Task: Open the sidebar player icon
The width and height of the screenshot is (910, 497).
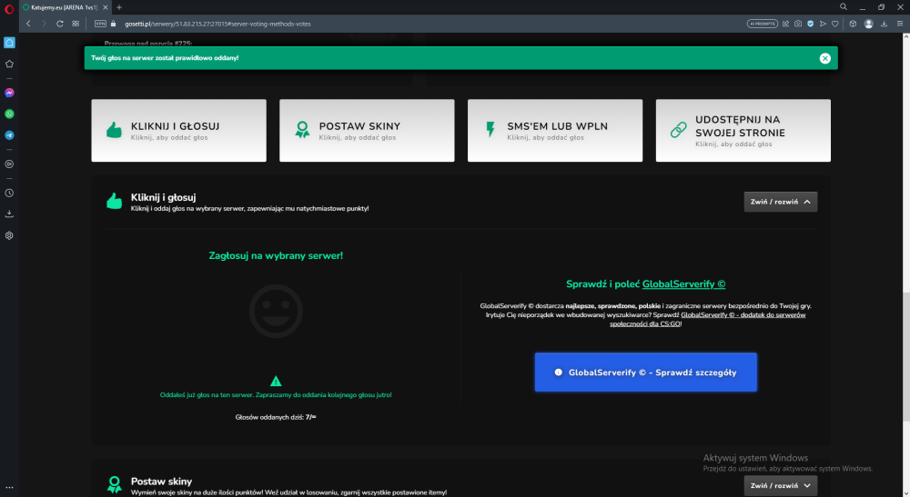Action: [9, 164]
